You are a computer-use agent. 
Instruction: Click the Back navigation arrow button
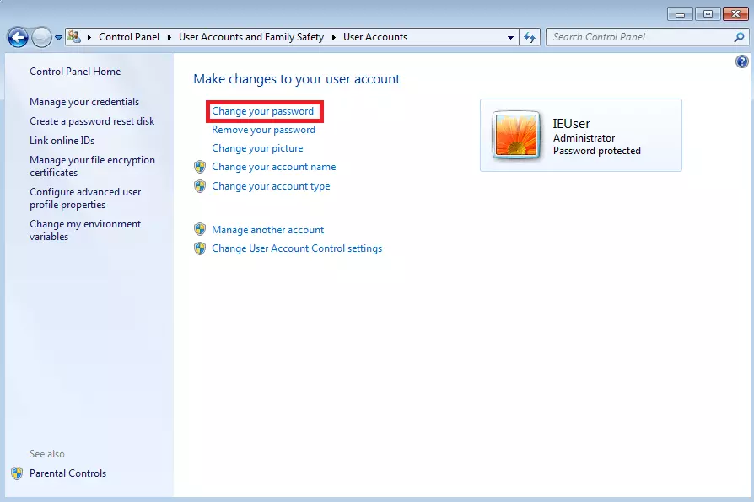click(x=18, y=37)
